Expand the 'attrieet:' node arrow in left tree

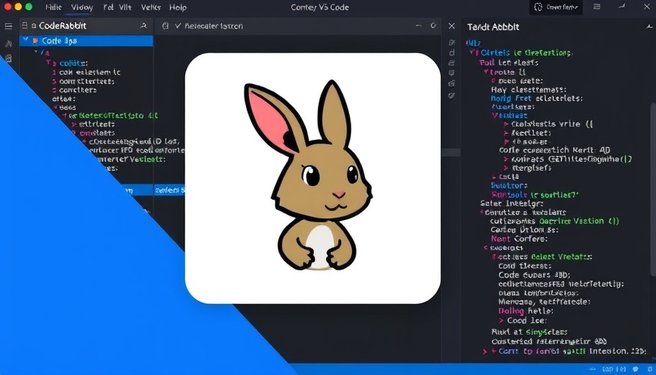click(74, 125)
